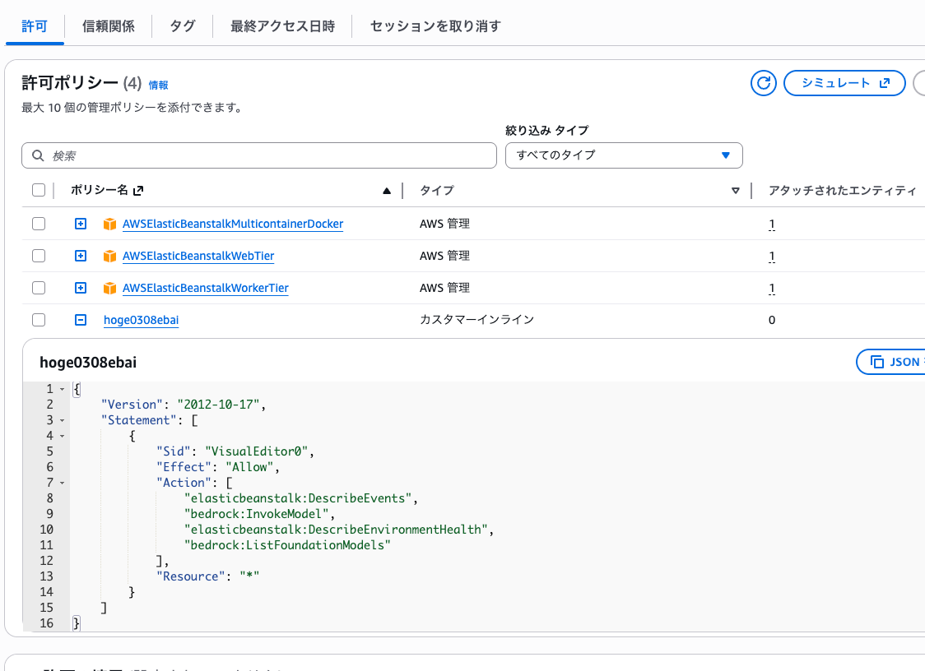Sort by policy name ascending arrow
The width and height of the screenshot is (925, 671).
[387, 191]
